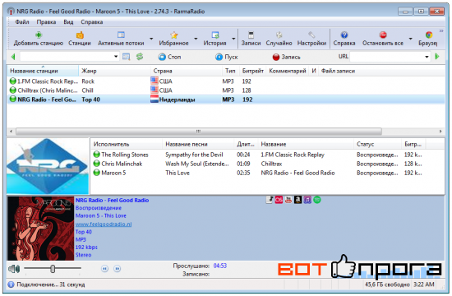Open the Справка menu in menu bar

tap(92, 22)
